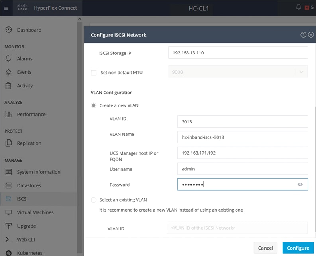Show password with the eye icon
Image resolution: width=316 pixels, height=256 pixels.
click(x=300, y=184)
